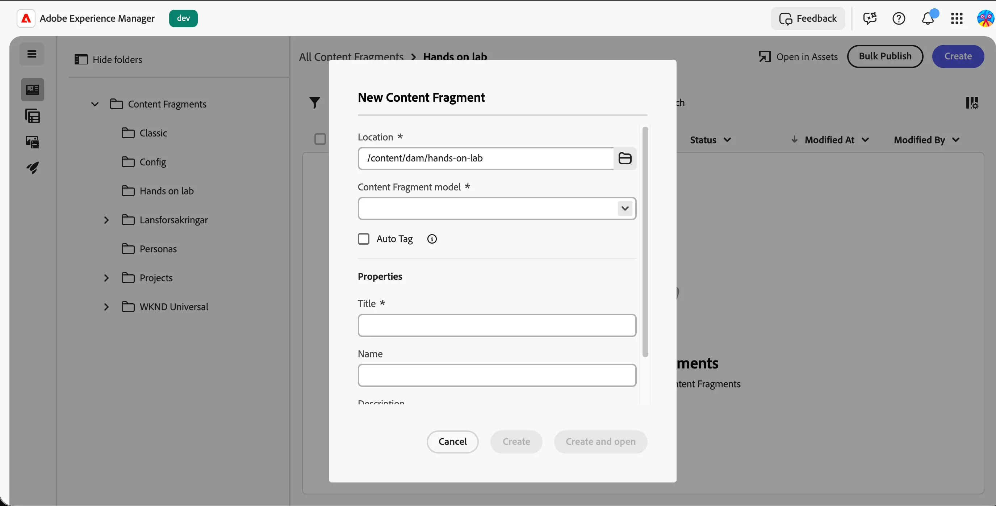Click All Content Fragments breadcrumb
996x506 pixels.
351,57
